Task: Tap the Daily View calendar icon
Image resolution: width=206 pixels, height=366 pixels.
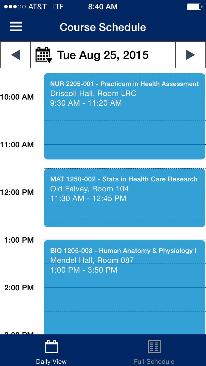Action: [x=51, y=347]
